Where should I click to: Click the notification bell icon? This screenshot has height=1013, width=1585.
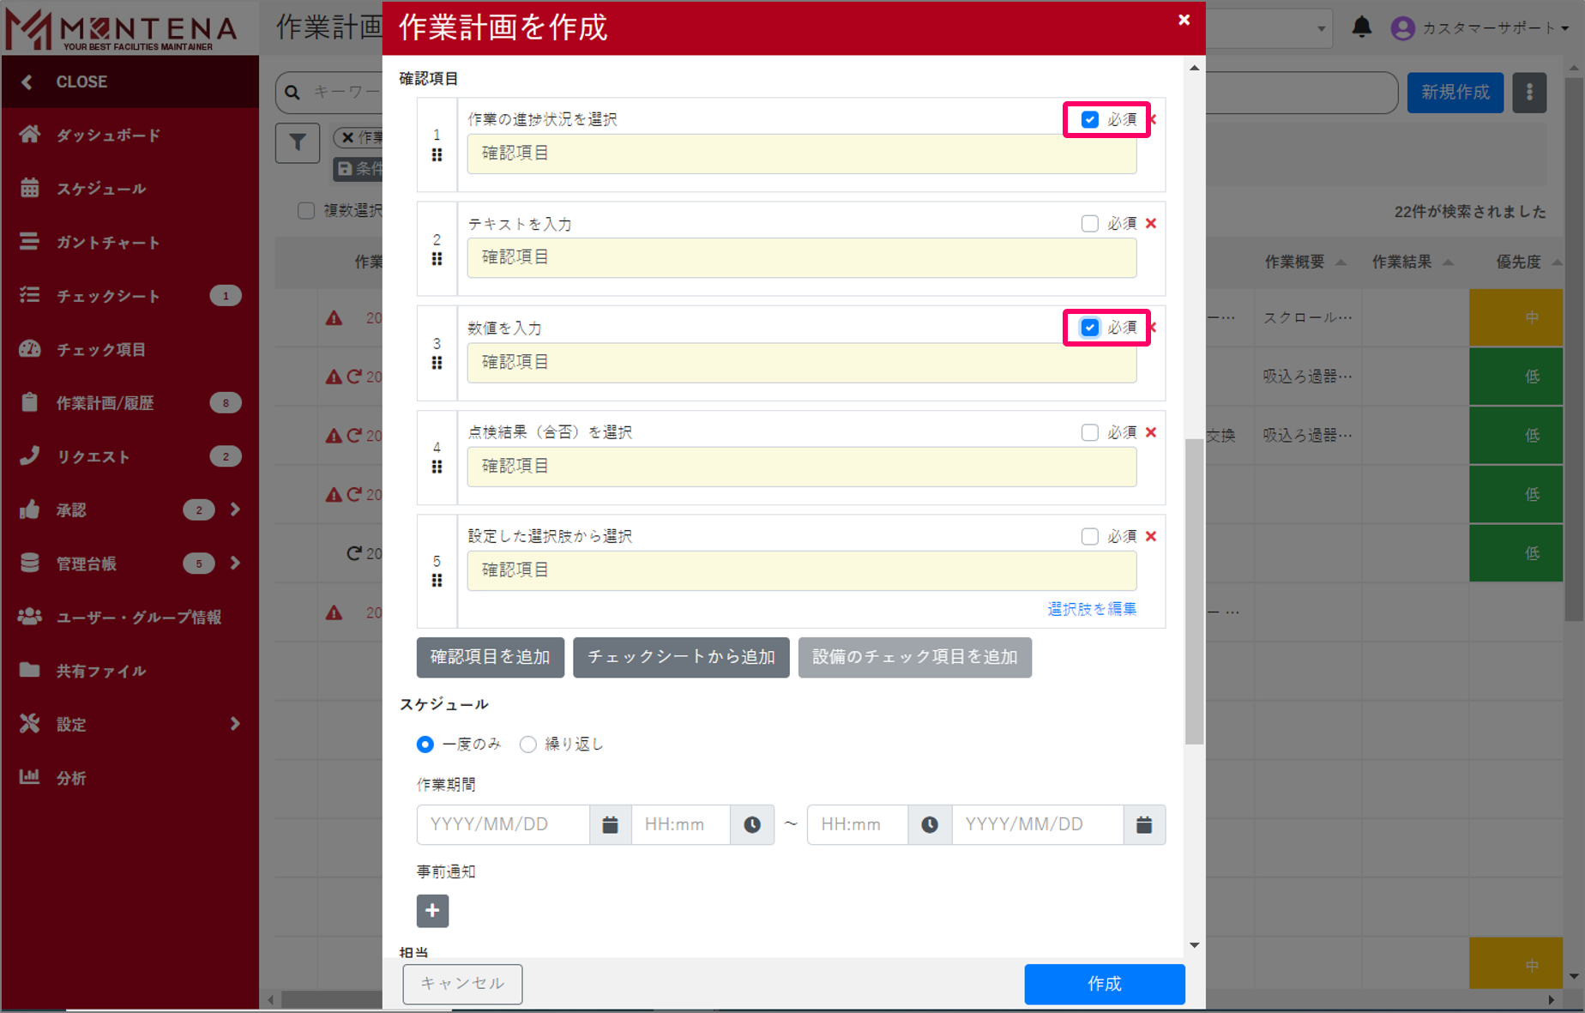1361,27
